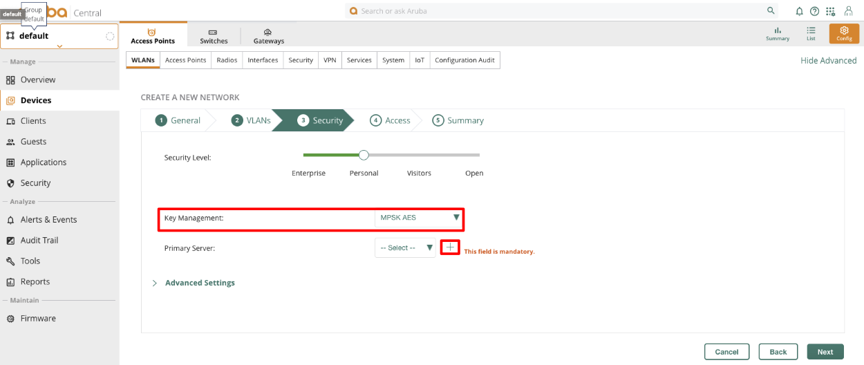Screen dimensions: 864x365
Task: Click the Security Level slider handle
Action: point(364,156)
